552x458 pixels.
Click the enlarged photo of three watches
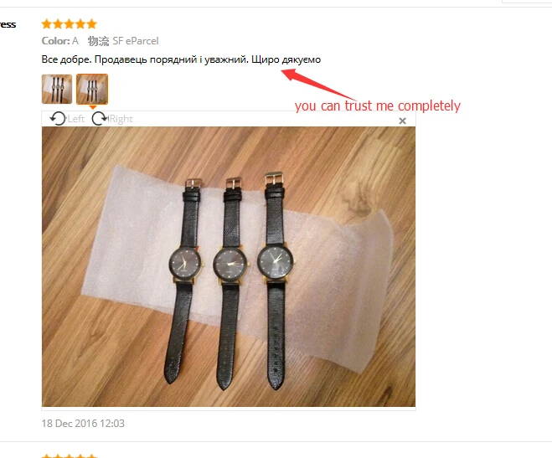(x=229, y=266)
